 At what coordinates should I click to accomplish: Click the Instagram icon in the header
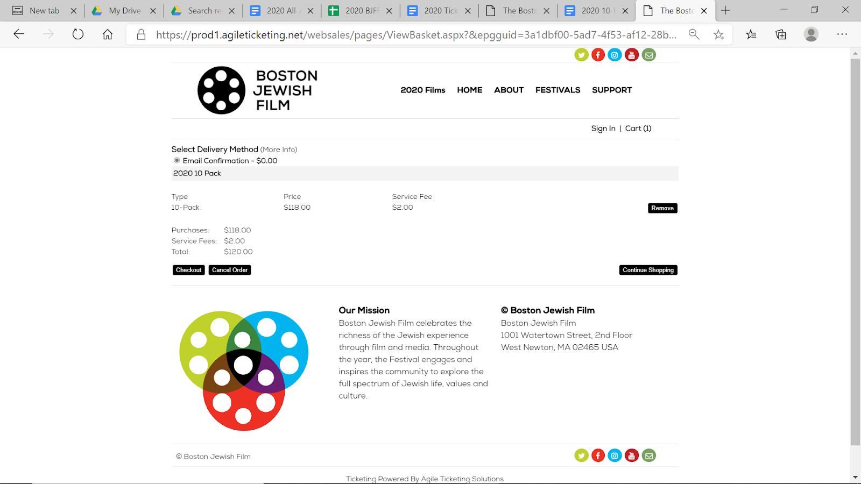point(615,55)
